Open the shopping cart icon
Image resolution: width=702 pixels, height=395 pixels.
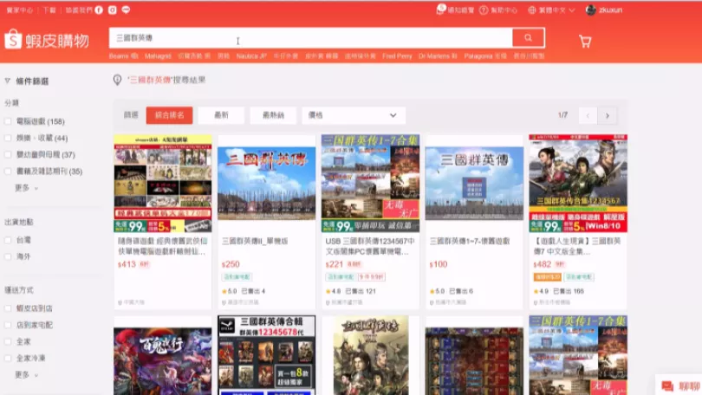click(585, 42)
